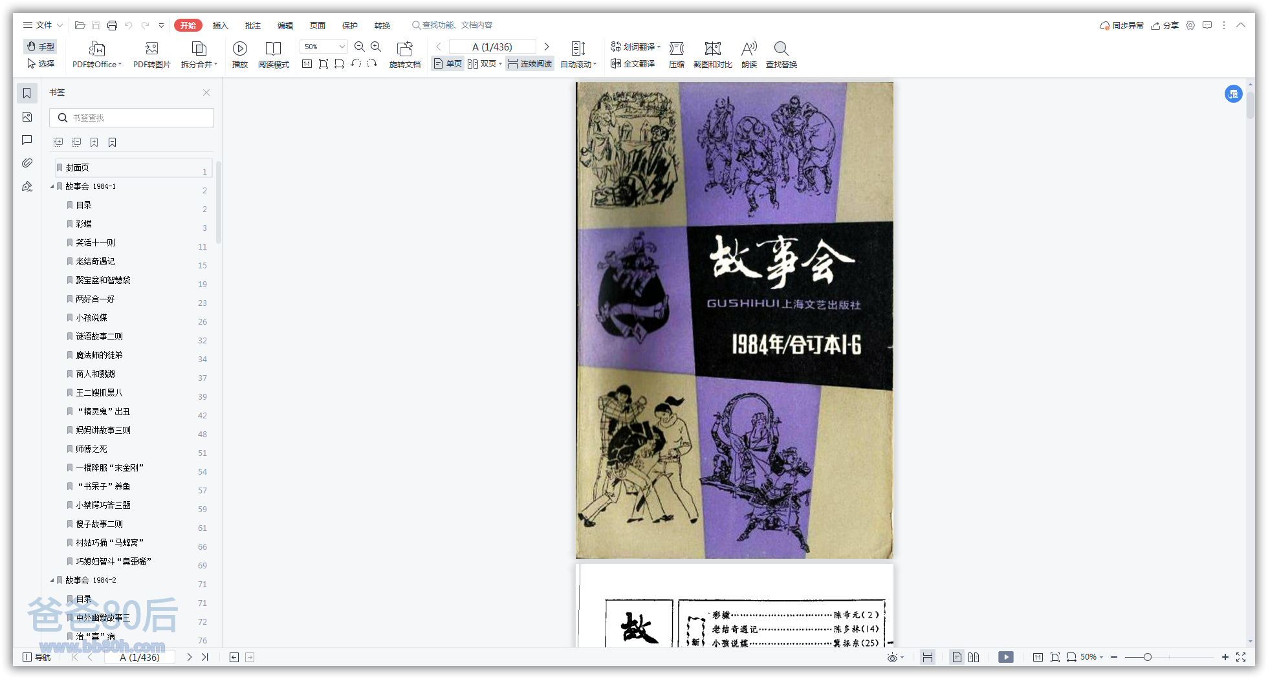Toggle two-page icon in status bar
Screen dimensions: 1268x679
[974, 657]
